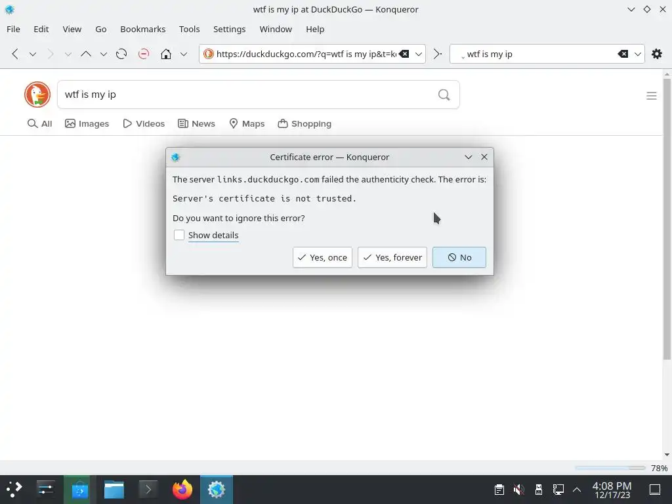The width and height of the screenshot is (672, 504).
Task: Pick a search engine via the small arrow in the search bar
Action: tap(463, 58)
